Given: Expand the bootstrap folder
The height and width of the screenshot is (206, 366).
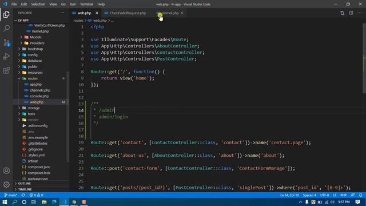Looking at the screenshot, I should [35, 49].
